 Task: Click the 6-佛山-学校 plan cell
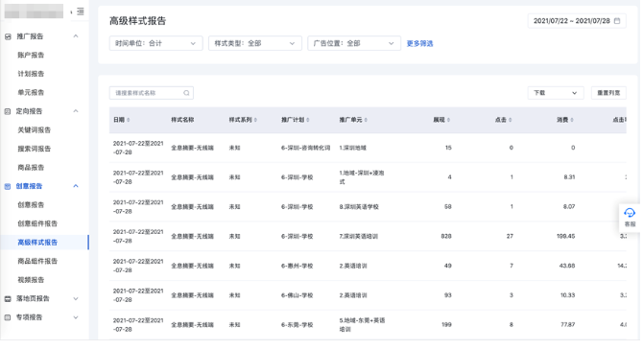coord(297,295)
